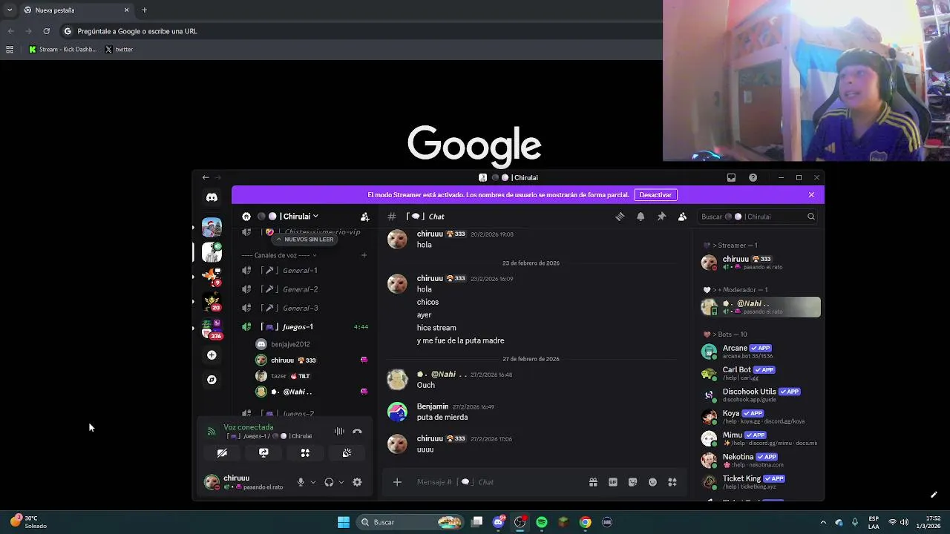Open the soundboard button

pos(347,452)
